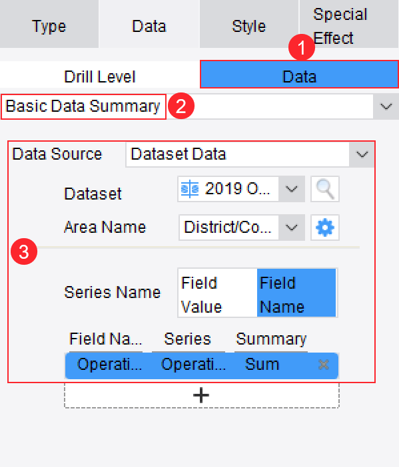The height and width of the screenshot is (467, 399).
Task: Expand the Area Name District/Co... dropdown
Action: pyautogui.click(x=291, y=228)
